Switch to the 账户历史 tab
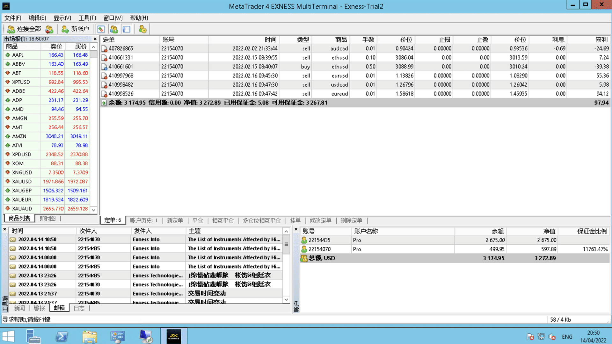Image resolution: width=612 pixels, height=344 pixels. [143, 220]
